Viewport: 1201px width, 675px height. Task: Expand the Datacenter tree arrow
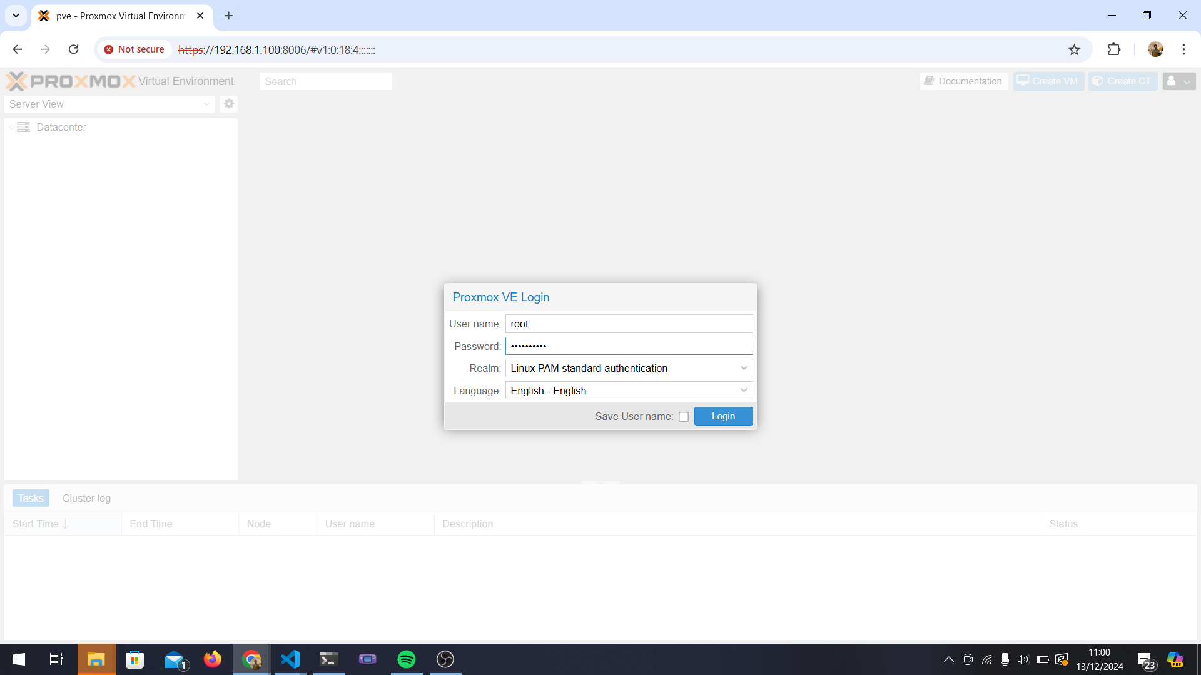coord(11,127)
